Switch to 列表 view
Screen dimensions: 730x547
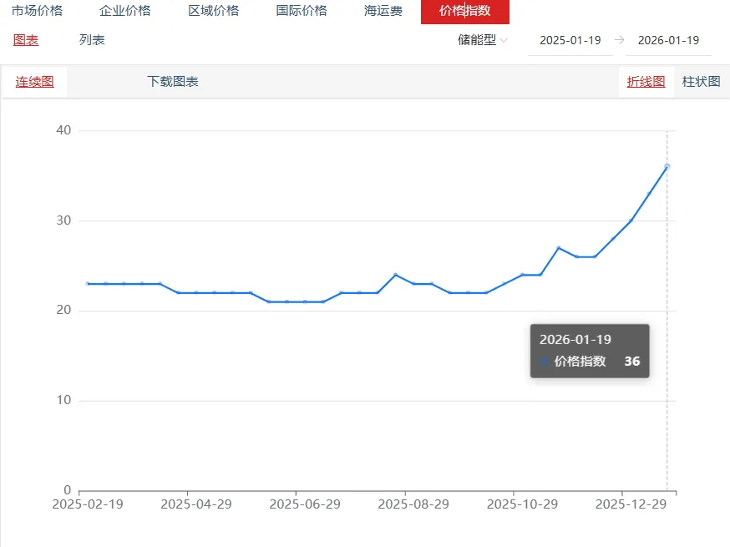click(x=92, y=40)
